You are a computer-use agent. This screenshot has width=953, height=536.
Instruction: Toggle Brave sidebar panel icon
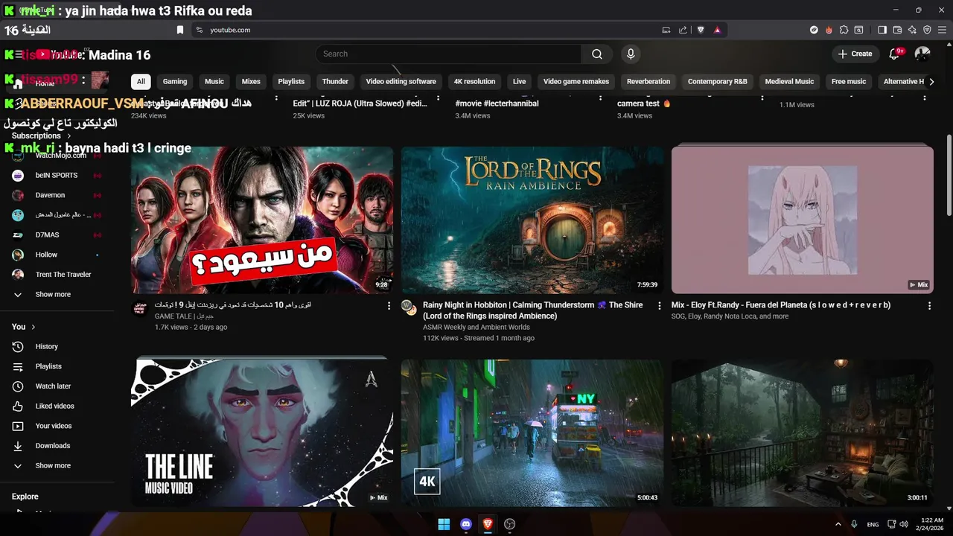pos(882,30)
